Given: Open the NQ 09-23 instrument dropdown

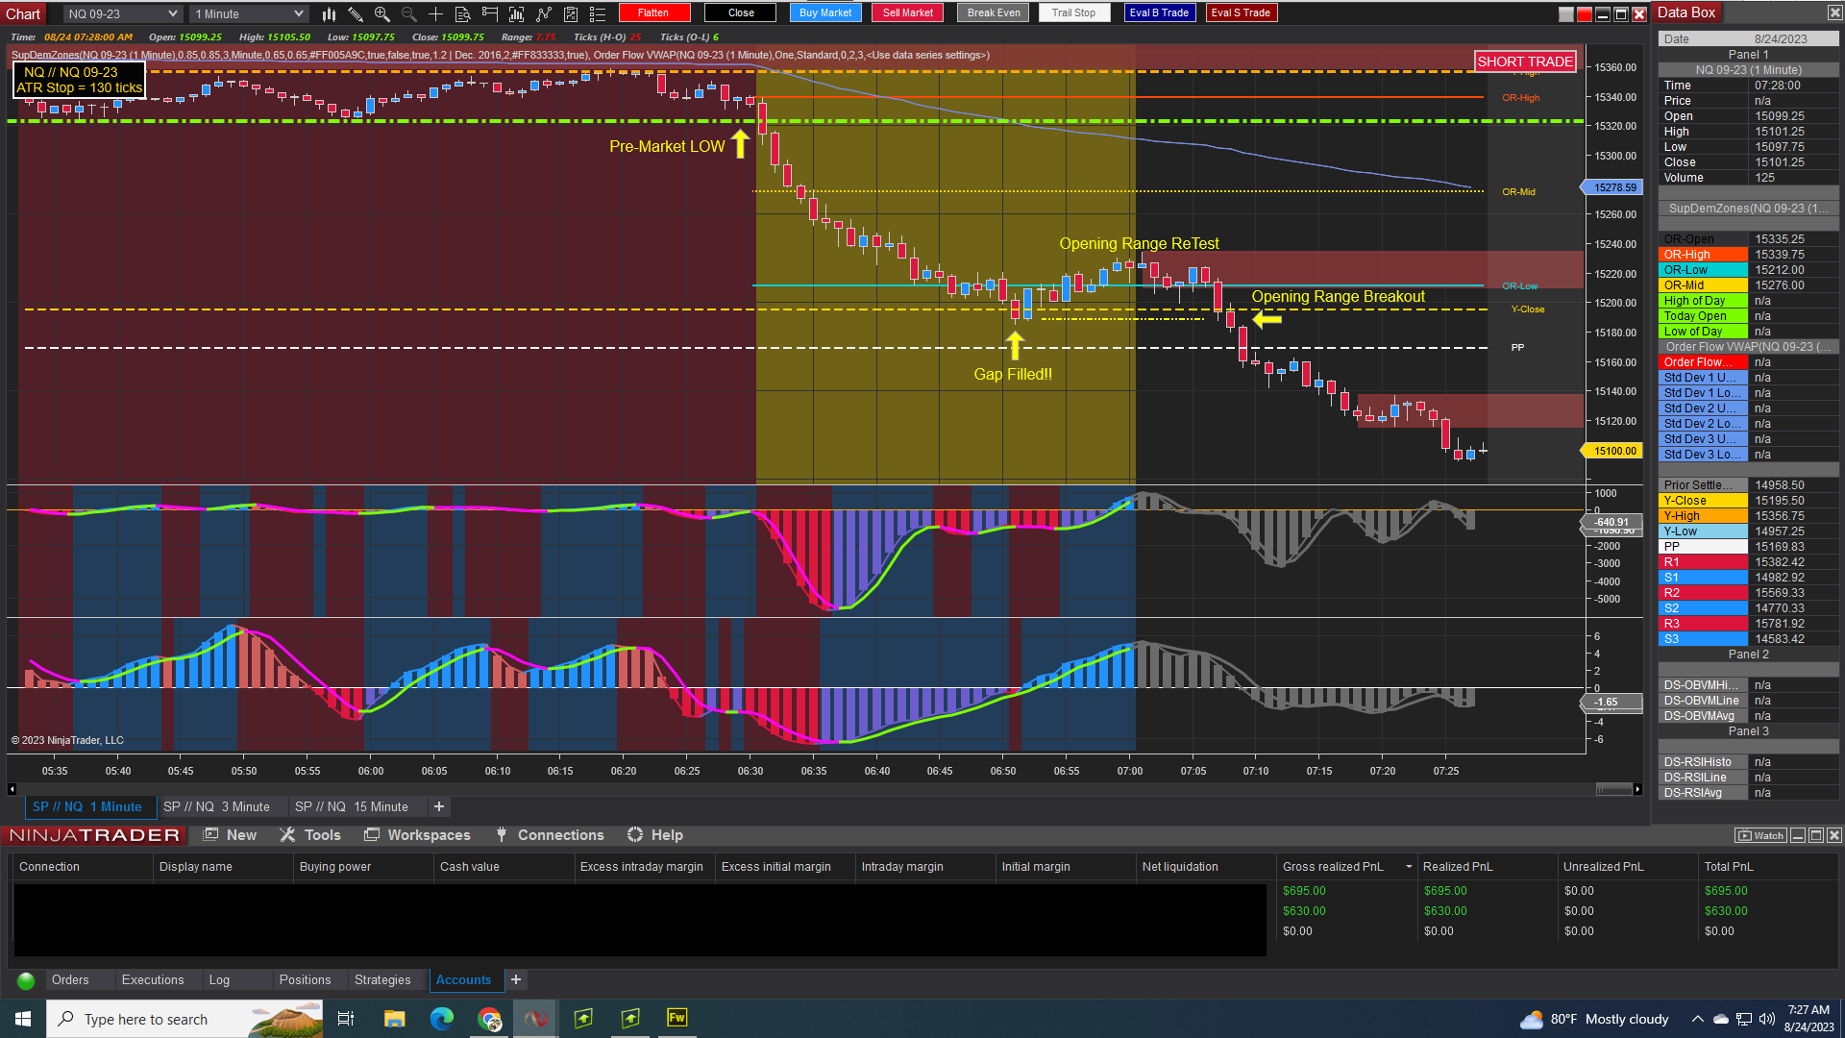Looking at the screenshot, I should pyautogui.click(x=122, y=13).
